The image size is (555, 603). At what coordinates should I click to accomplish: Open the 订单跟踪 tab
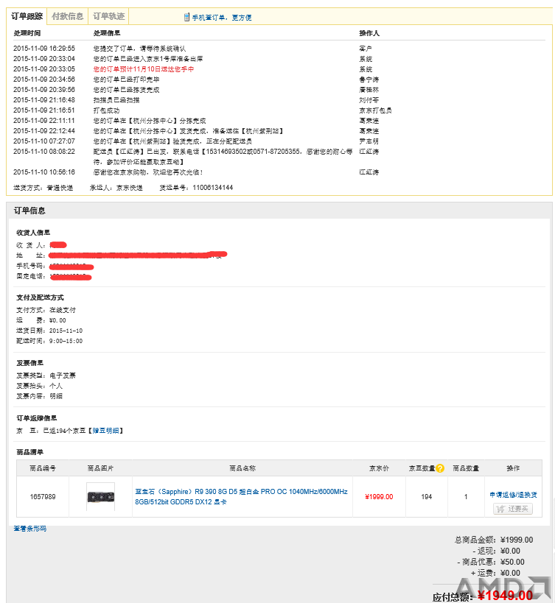[27, 16]
